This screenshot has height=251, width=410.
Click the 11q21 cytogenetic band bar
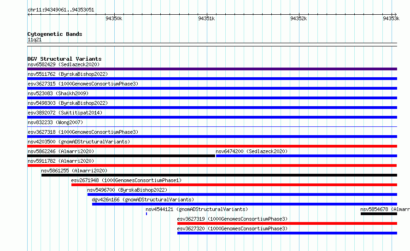coord(212,45)
